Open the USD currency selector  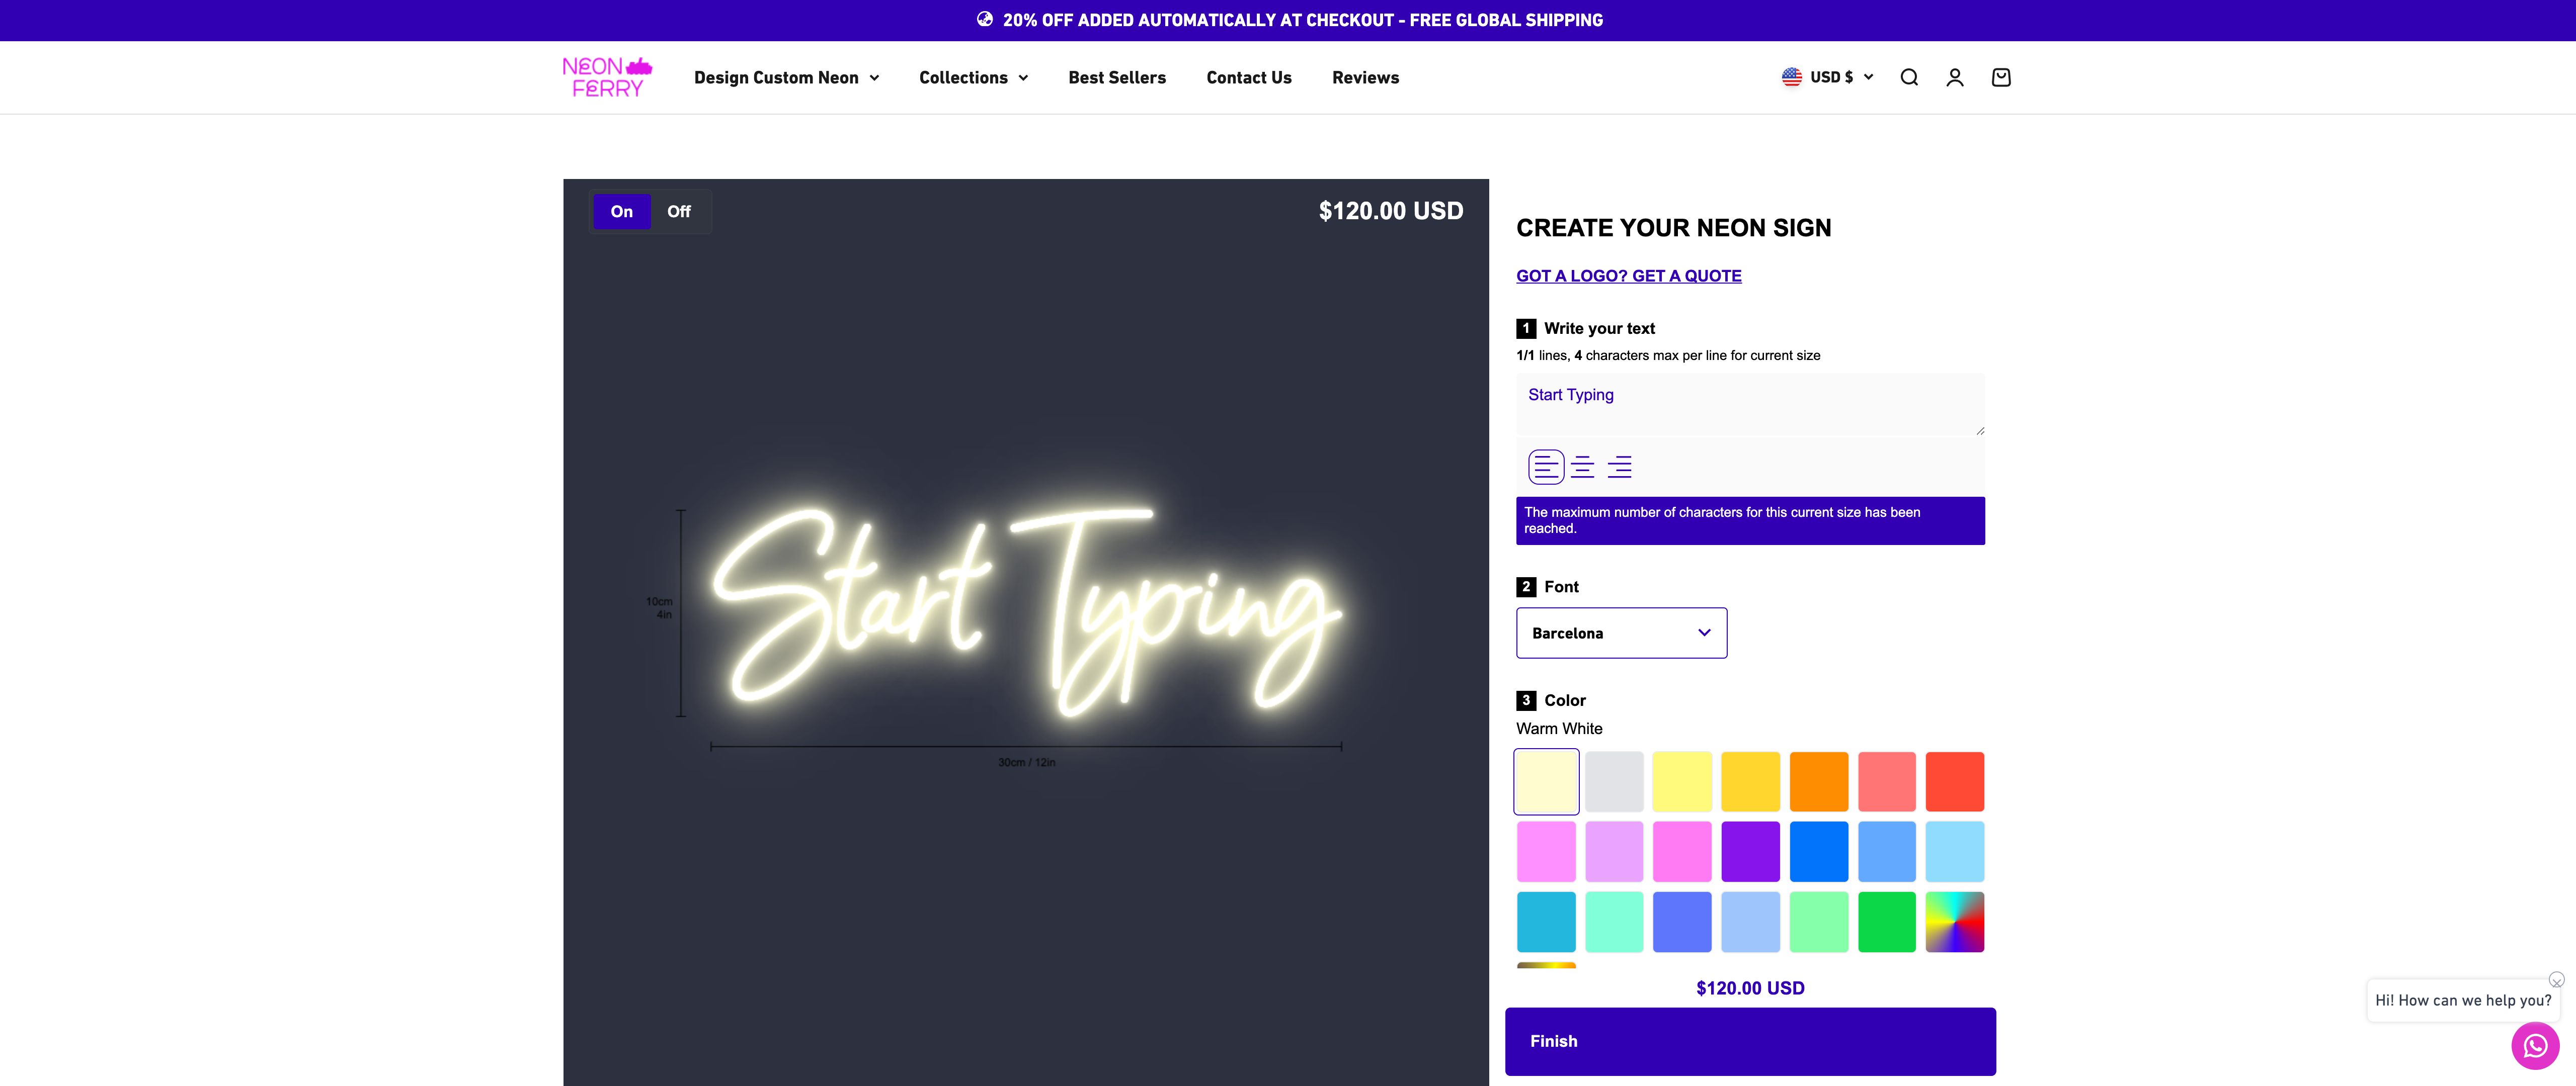tap(1827, 77)
